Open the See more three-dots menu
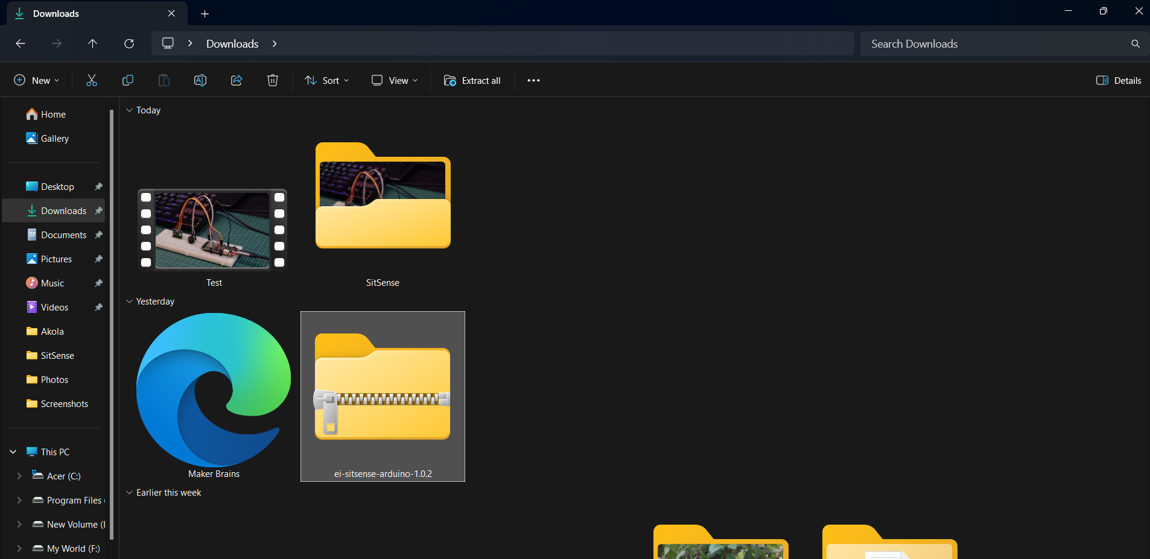The image size is (1150, 559). [533, 80]
